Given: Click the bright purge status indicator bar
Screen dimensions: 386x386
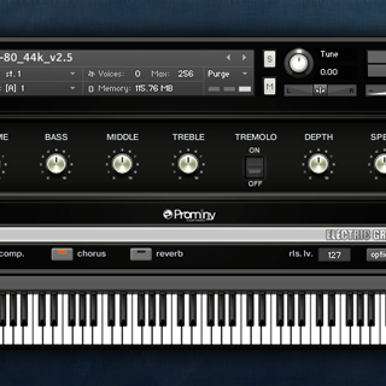Looking at the screenshot, I should point(245,89).
